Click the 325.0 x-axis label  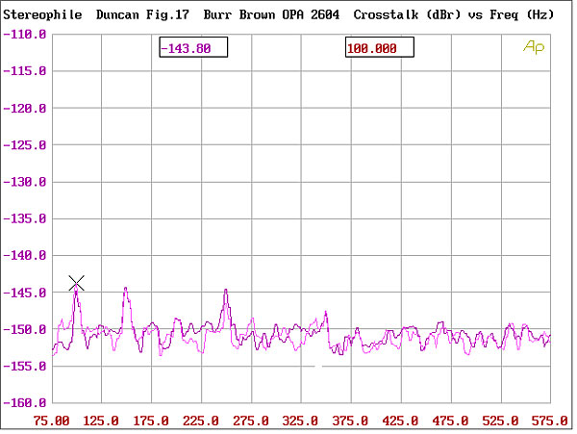(300, 421)
